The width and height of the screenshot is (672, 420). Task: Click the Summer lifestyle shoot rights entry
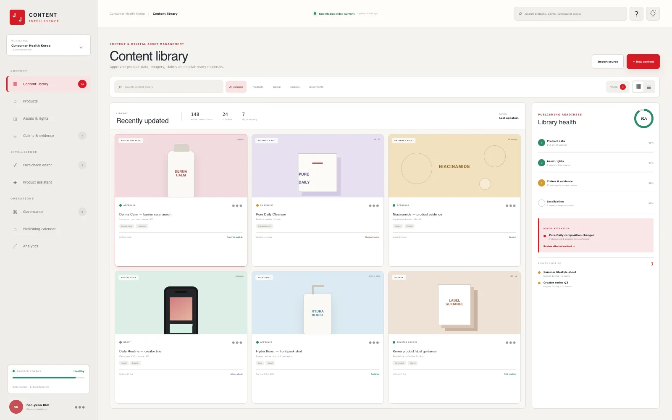click(x=596, y=274)
